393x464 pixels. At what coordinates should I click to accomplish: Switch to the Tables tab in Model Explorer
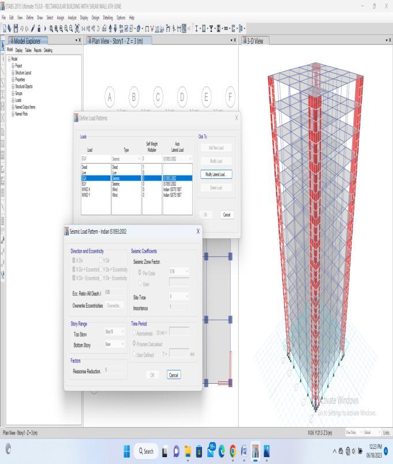pyautogui.click(x=28, y=50)
